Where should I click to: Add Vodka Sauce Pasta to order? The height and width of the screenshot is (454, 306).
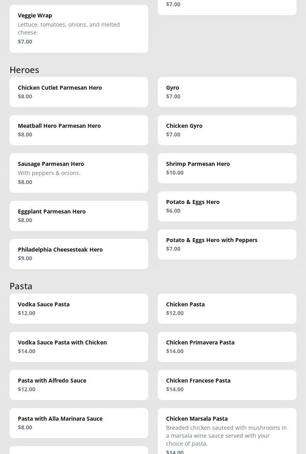click(79, 309)
